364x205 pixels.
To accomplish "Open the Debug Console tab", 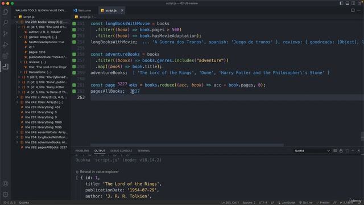I will coord(121,151).
